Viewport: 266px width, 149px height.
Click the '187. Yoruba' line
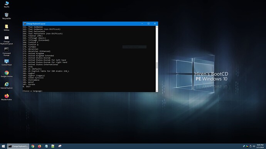click(x=29, y=84)
